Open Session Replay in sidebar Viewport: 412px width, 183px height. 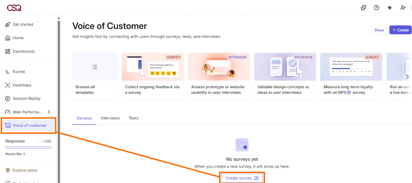coord(26,98)
